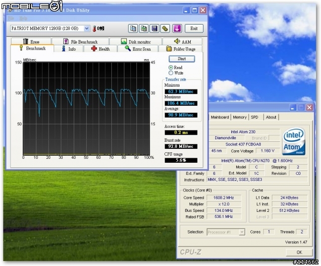Open the AAM tab
This screenshot has height=266, width=321.
[183, 42]
